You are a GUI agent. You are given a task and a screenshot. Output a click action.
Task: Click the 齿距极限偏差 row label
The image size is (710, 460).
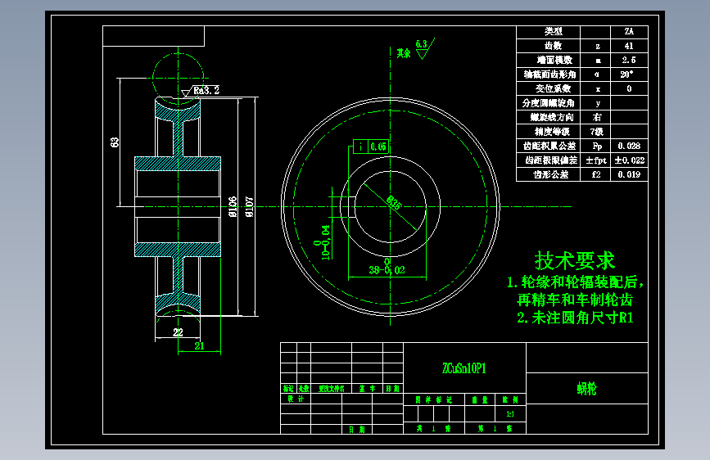[551, 160]
